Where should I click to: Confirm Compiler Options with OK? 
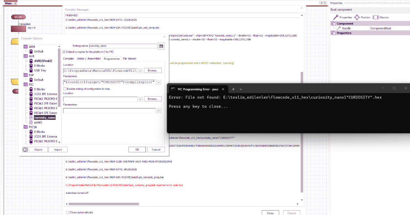[137, 149]
